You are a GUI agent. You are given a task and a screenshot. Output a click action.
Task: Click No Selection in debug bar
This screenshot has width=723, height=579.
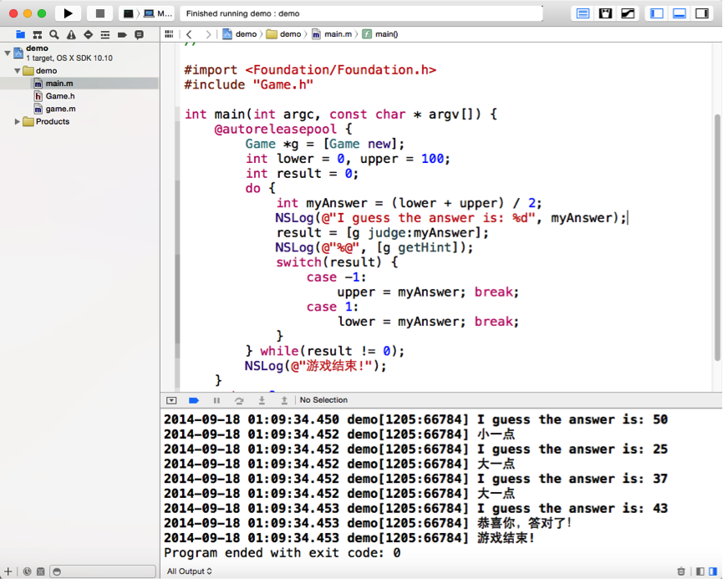coord(323,400)
